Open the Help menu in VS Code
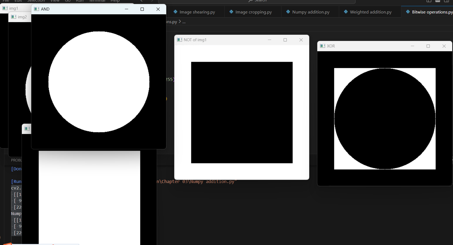The width and height of the screenshot is (453, 245). tap(115, 1)
